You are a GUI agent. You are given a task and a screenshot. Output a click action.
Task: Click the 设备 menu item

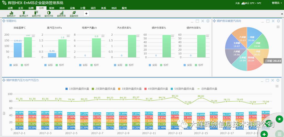point(73,8)
